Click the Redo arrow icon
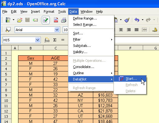This screenshot has width=159, height=123. pos(148,20)
